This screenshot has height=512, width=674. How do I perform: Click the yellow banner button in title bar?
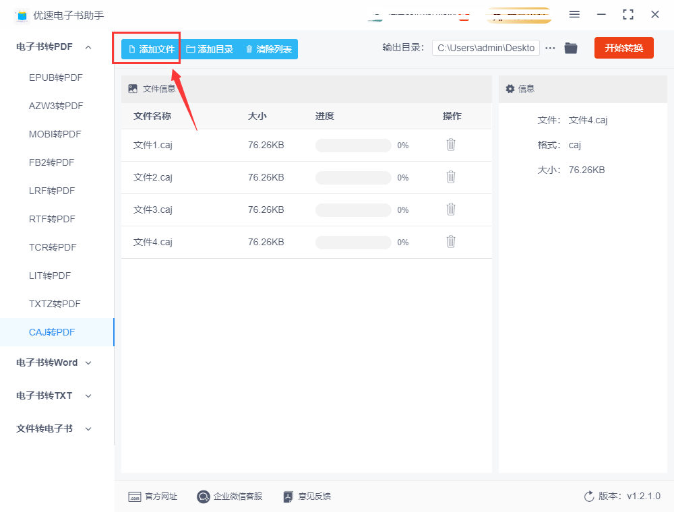point(519,15)
